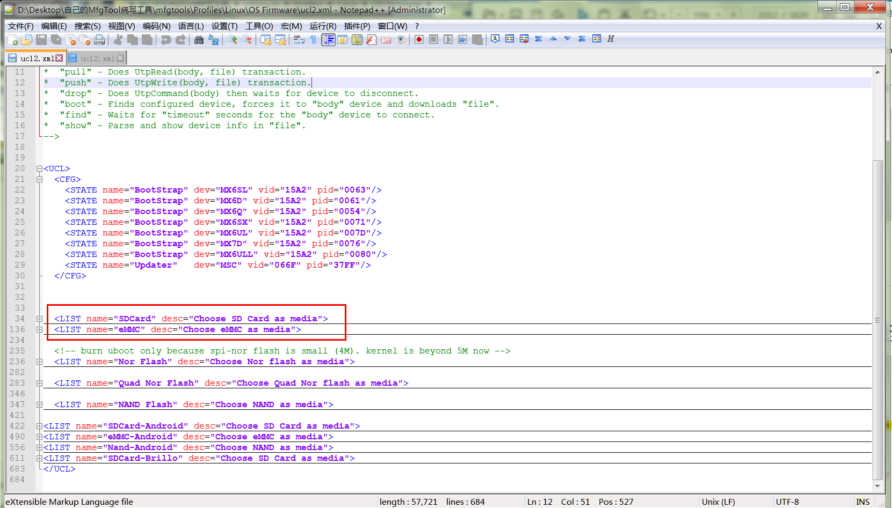Open the 宏(M) menu
Screen dimensions: 892x508
pos(291,26)
